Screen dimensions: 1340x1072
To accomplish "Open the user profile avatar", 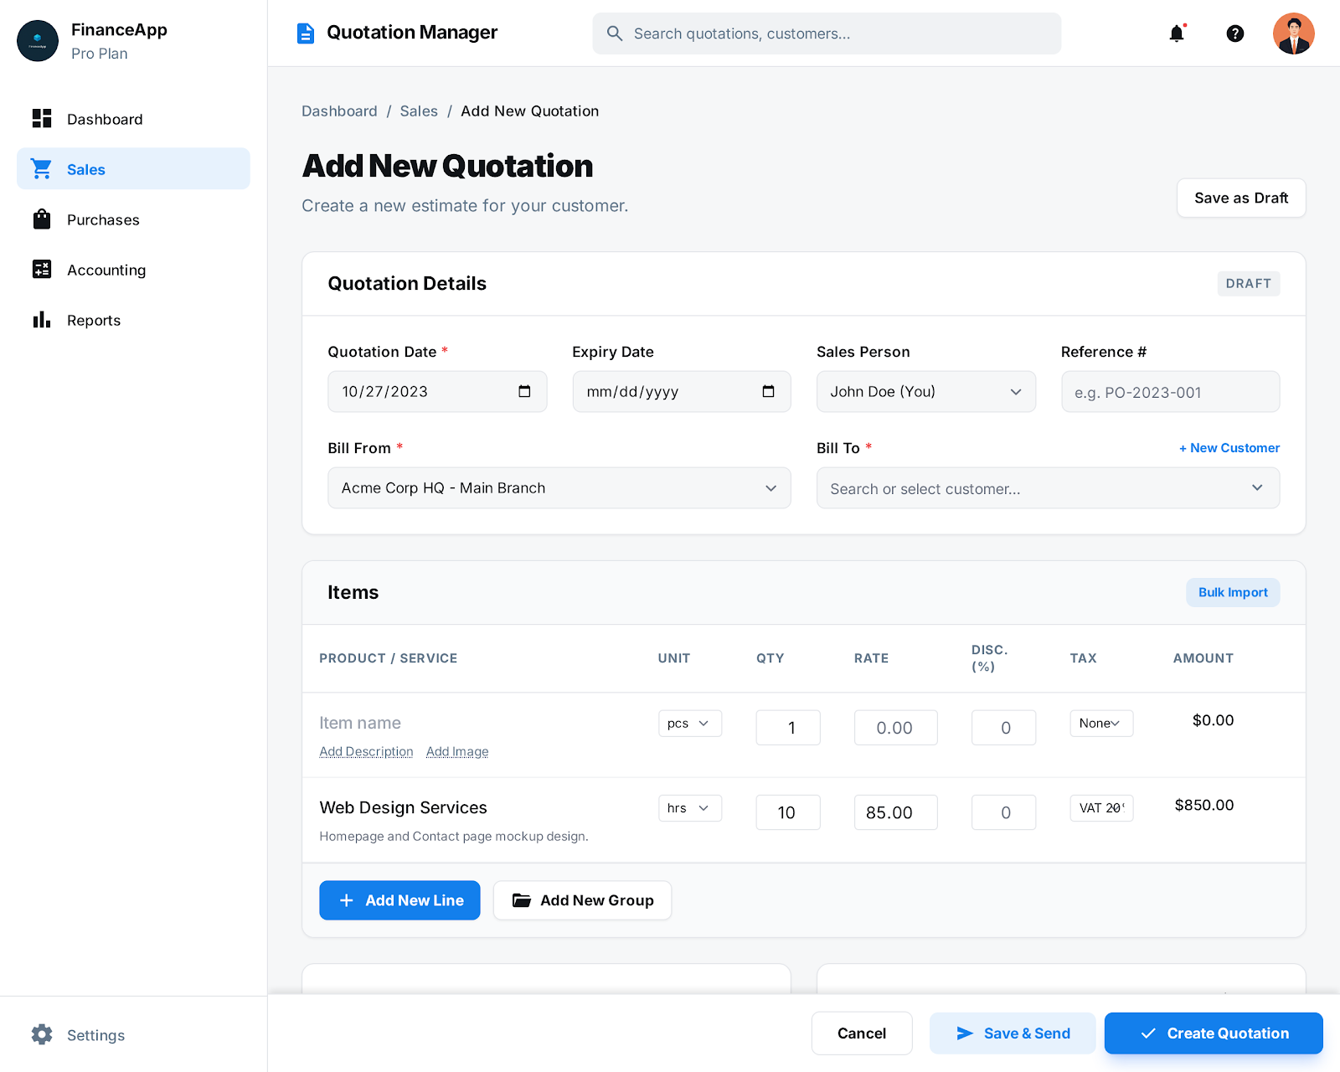I will tap(1293, 33).
